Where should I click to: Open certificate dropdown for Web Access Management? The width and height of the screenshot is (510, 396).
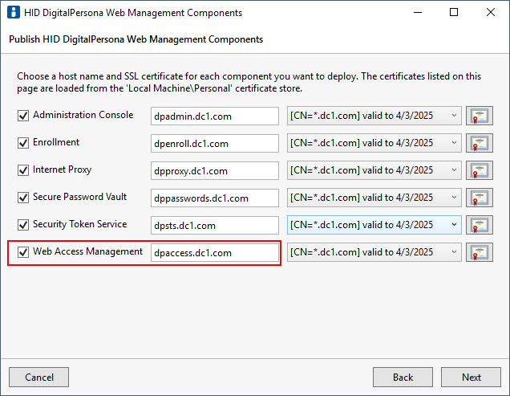tap(374, 252)
